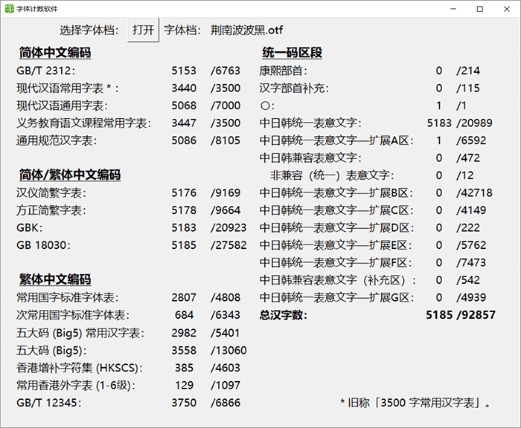Click the /9664 total for 方正简繁字表

[x=226, y=210]
